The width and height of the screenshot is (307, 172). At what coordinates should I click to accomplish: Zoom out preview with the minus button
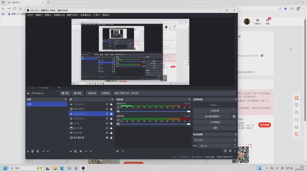tap(28, 88)
